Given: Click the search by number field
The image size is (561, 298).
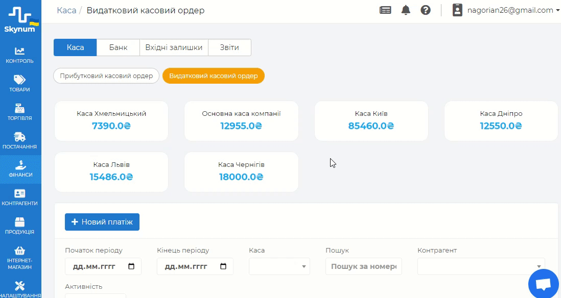Looking at the screenshot, I should click(x=364, y=266).
